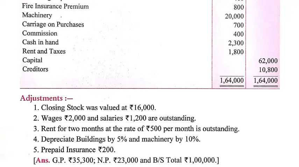
Task: Select the Creditors amount 10,800
Action: click(268, 70)
